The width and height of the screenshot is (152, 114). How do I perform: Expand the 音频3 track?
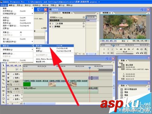click(x=13, y=99)
